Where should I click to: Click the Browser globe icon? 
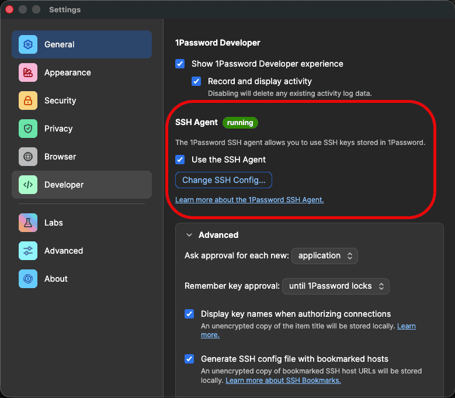28,157
